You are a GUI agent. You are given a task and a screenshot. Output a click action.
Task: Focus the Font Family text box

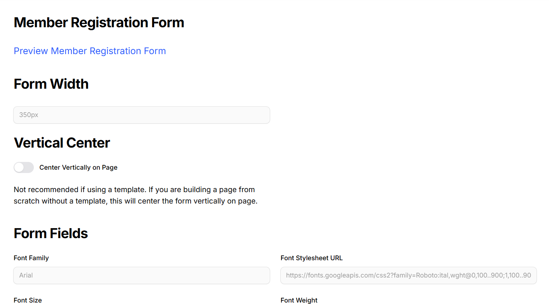pyautogui.click(x=142, y=275)
